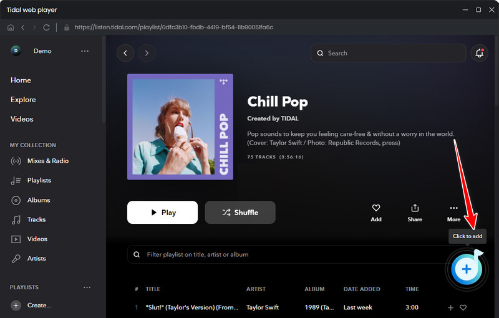499x318 pixels.
Task: Reload the Tidal web player page
Action: pyautogui.click(x=46, y=27)
